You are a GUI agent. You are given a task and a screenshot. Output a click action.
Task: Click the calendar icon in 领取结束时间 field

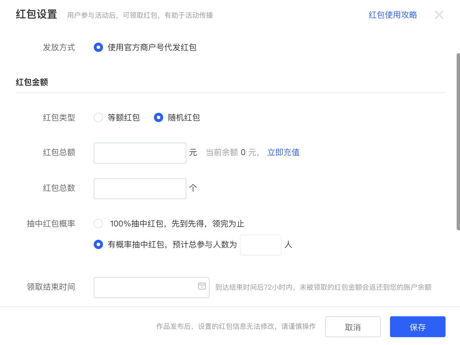point(202,286)
